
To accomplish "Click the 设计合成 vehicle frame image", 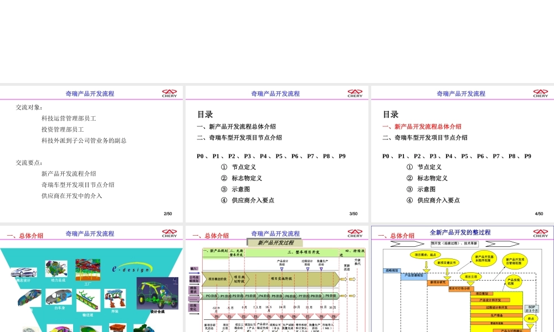I will point(157,293).
